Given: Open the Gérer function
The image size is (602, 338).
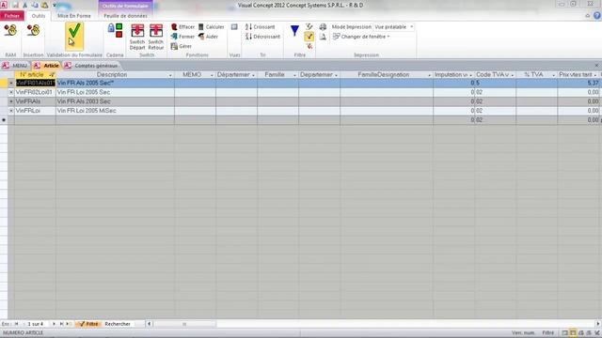Looking at the screenshot, I should [x=182, y=46].
